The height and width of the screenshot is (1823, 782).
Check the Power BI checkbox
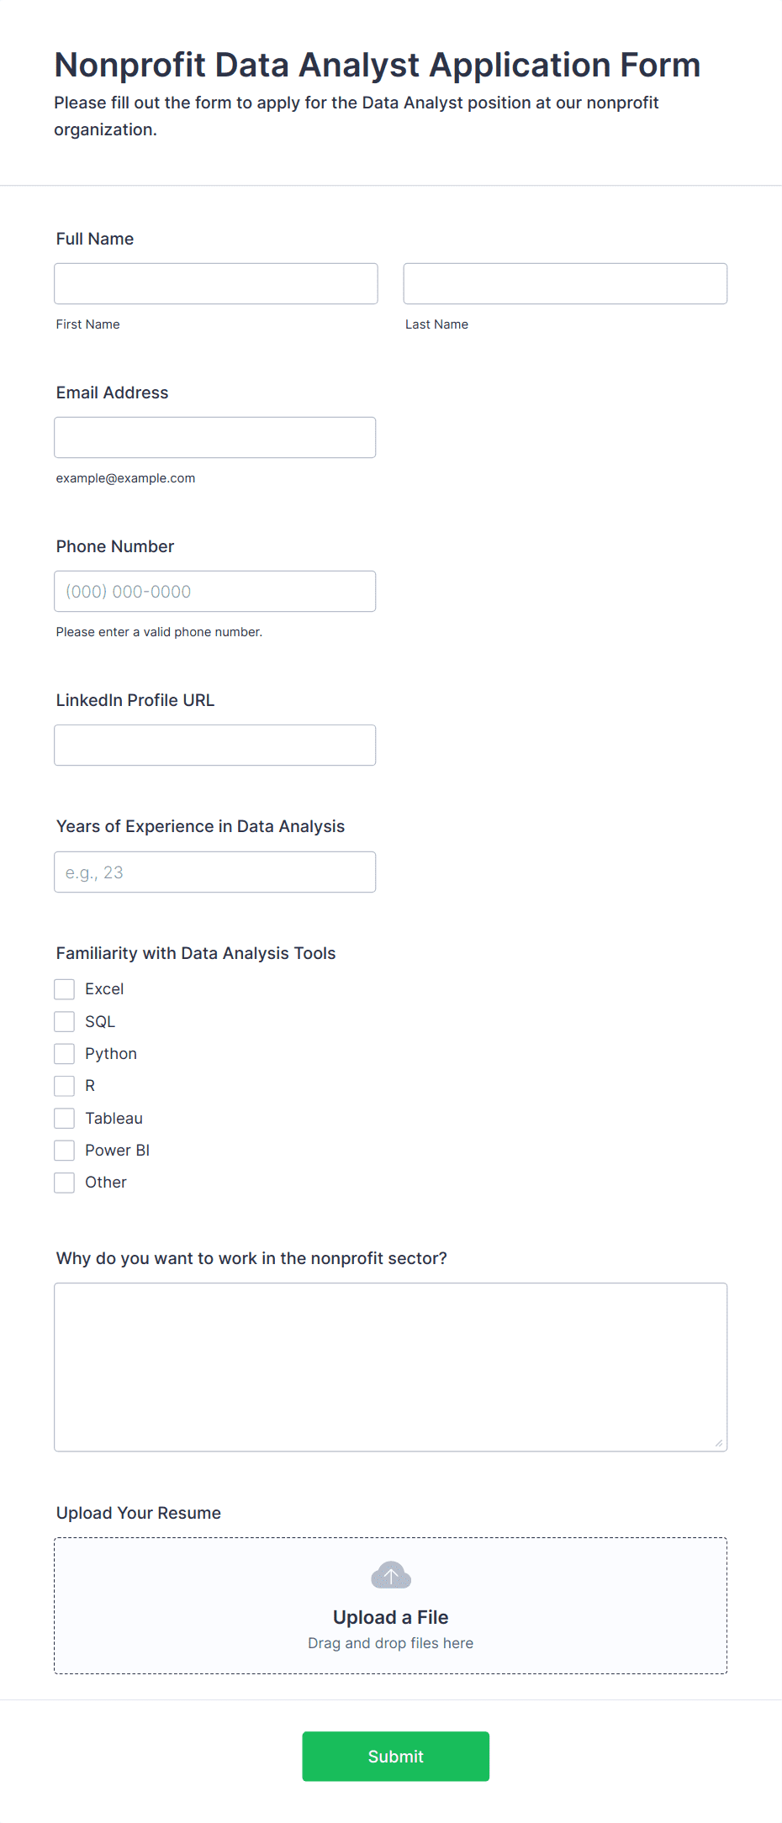click(x=65, y=1150)
